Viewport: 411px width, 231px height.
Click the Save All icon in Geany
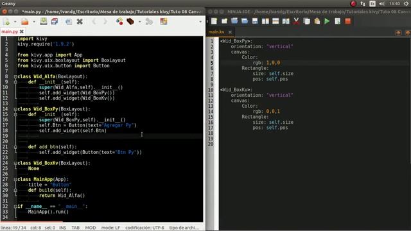[55, 21]
